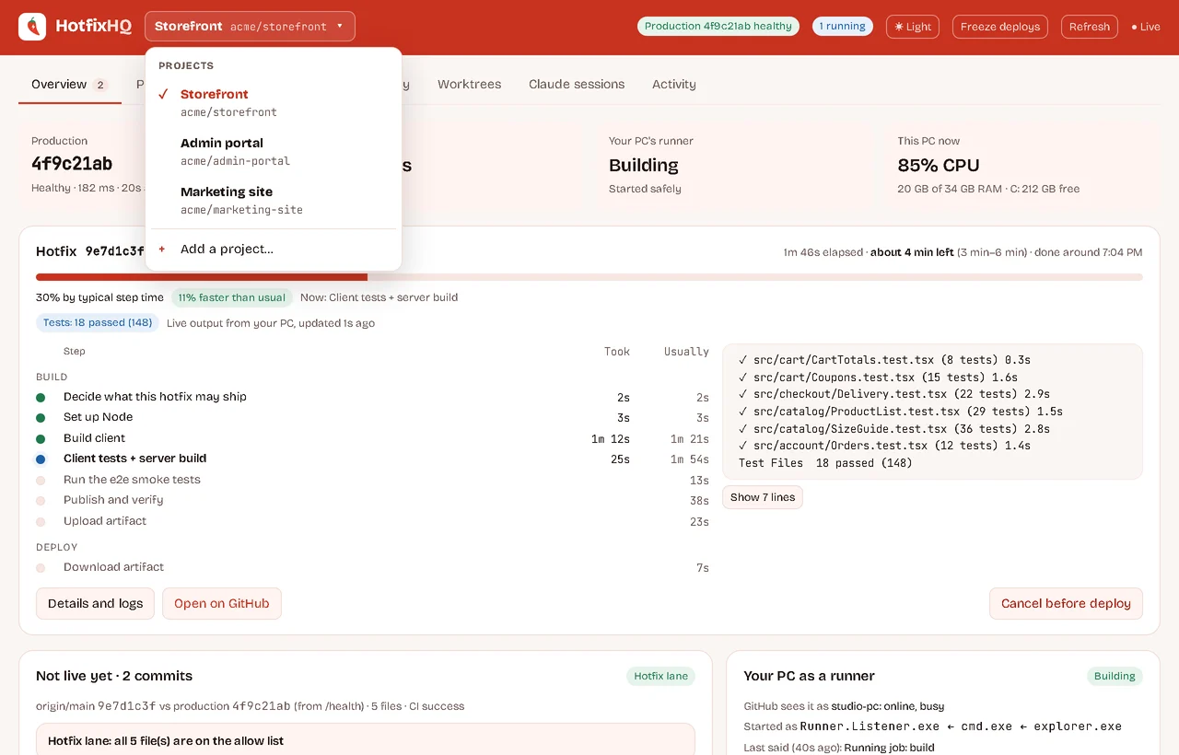Screen dimensions: 1179x755
Task: Select the Client tests + server build step
Action: point(372,459)
